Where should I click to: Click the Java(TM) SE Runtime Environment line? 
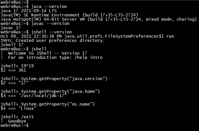coord(69,15)
